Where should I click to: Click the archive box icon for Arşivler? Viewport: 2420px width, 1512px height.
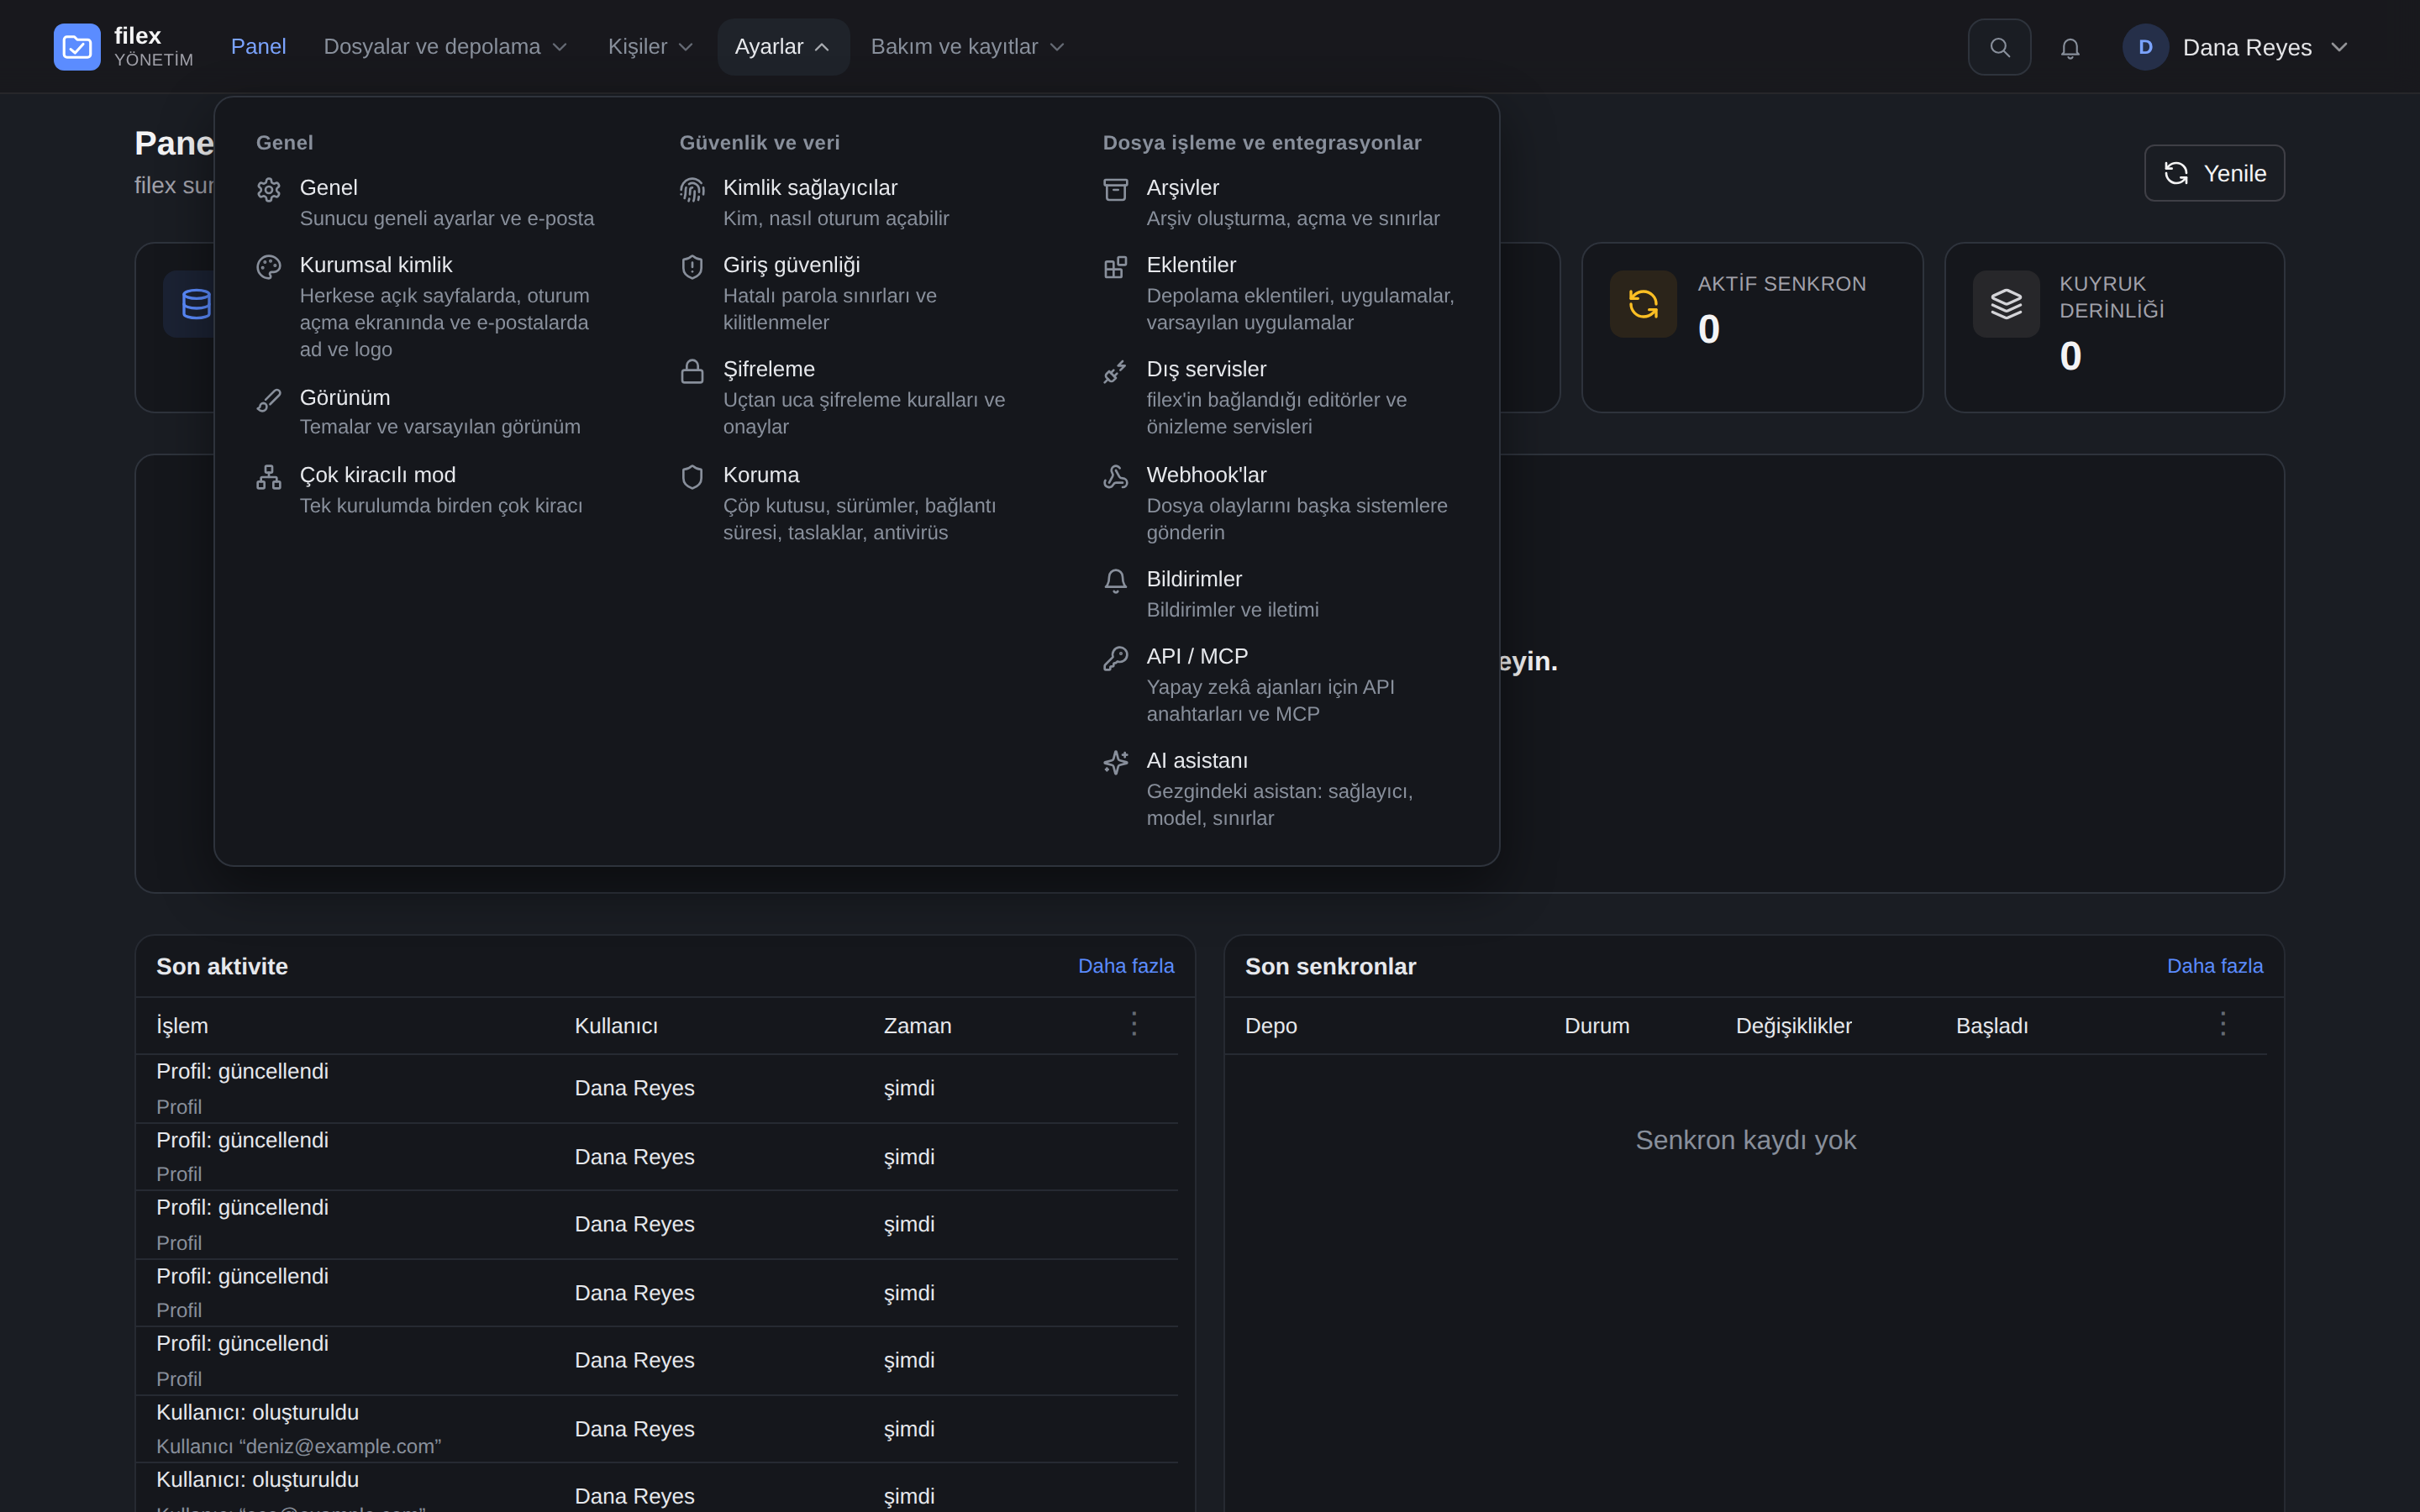point(1116,190)
